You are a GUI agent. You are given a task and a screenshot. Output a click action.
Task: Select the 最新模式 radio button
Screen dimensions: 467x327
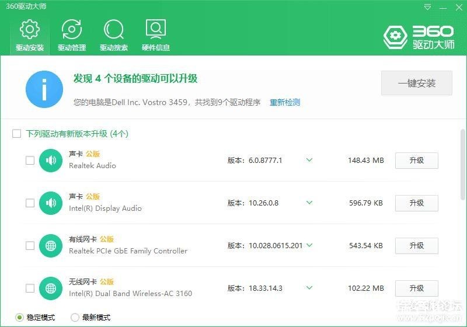click(x=75, y=318)
